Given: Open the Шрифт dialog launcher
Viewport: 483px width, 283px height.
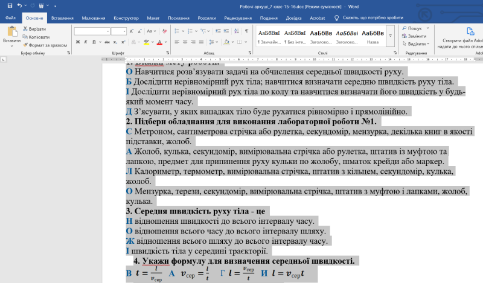Looking at the screenshot, I should tap(168, 53).
